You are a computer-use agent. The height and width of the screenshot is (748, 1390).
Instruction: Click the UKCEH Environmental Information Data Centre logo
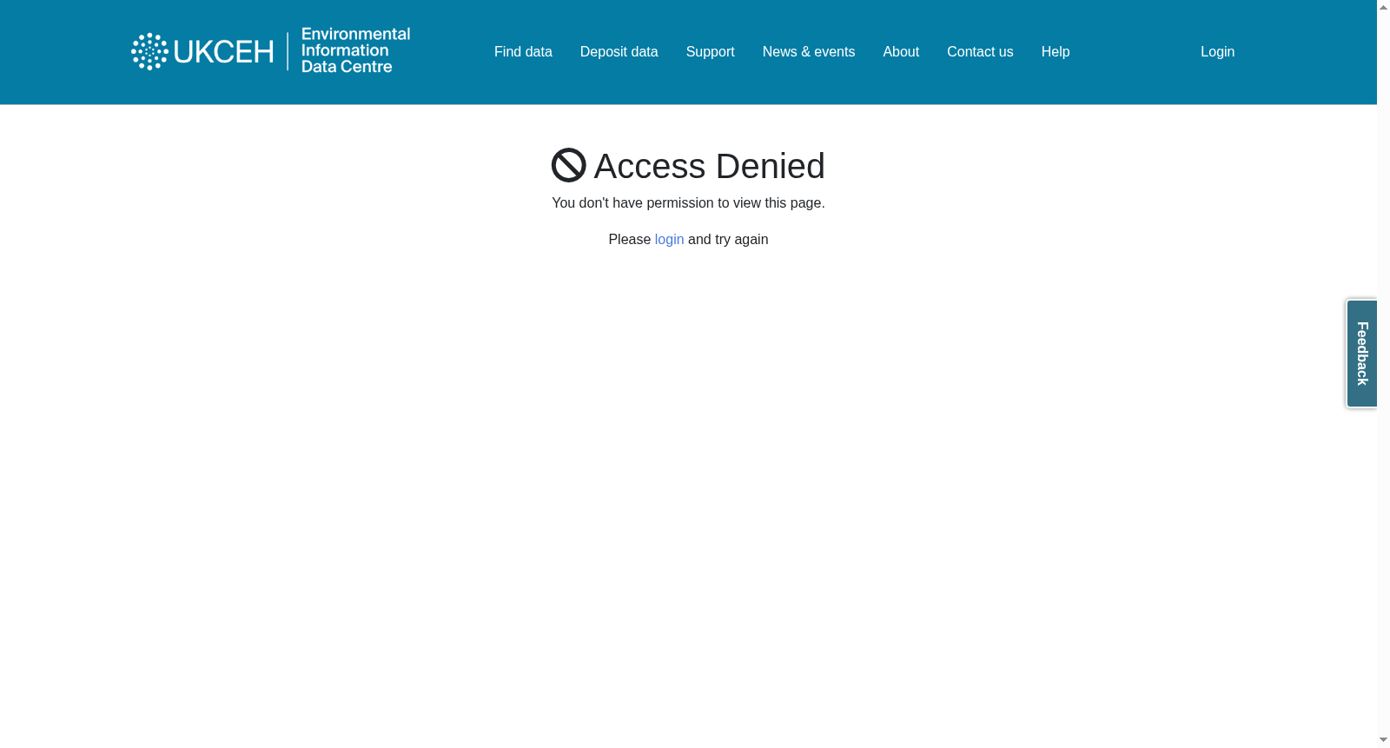coord(270,51)
